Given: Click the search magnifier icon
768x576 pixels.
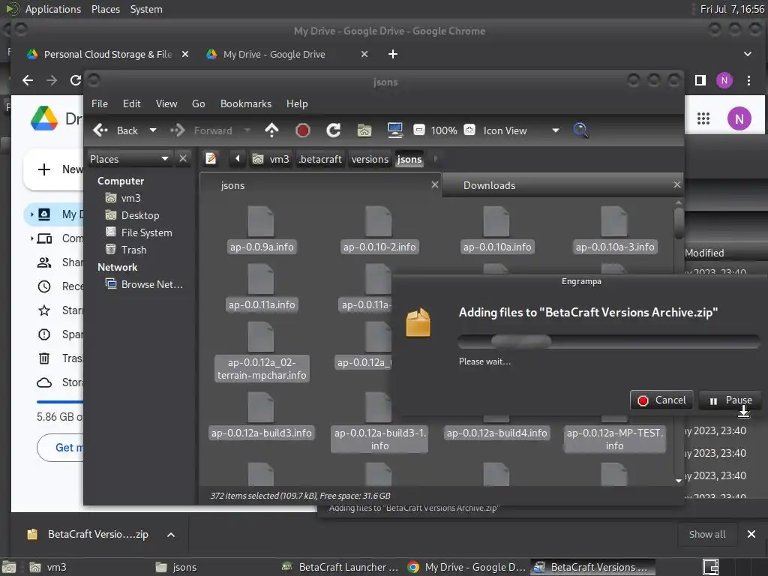Looking at the screenshot, I should [580, 130].
